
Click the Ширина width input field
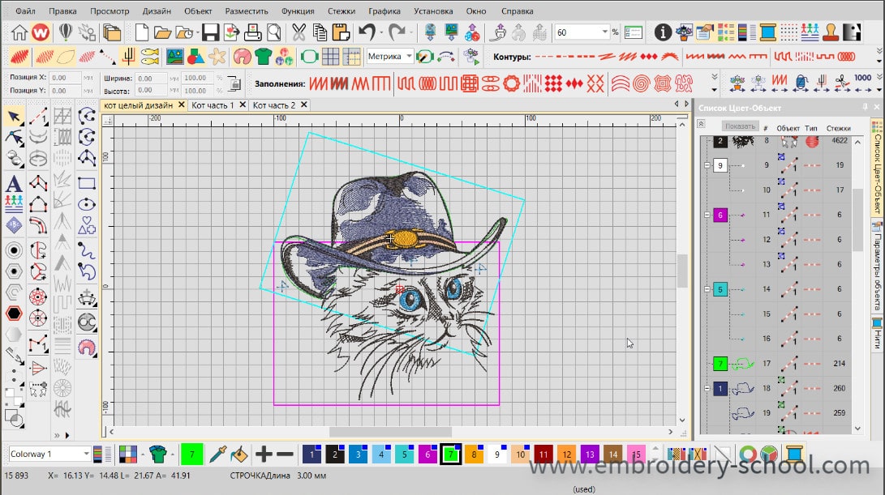point(152,79)
